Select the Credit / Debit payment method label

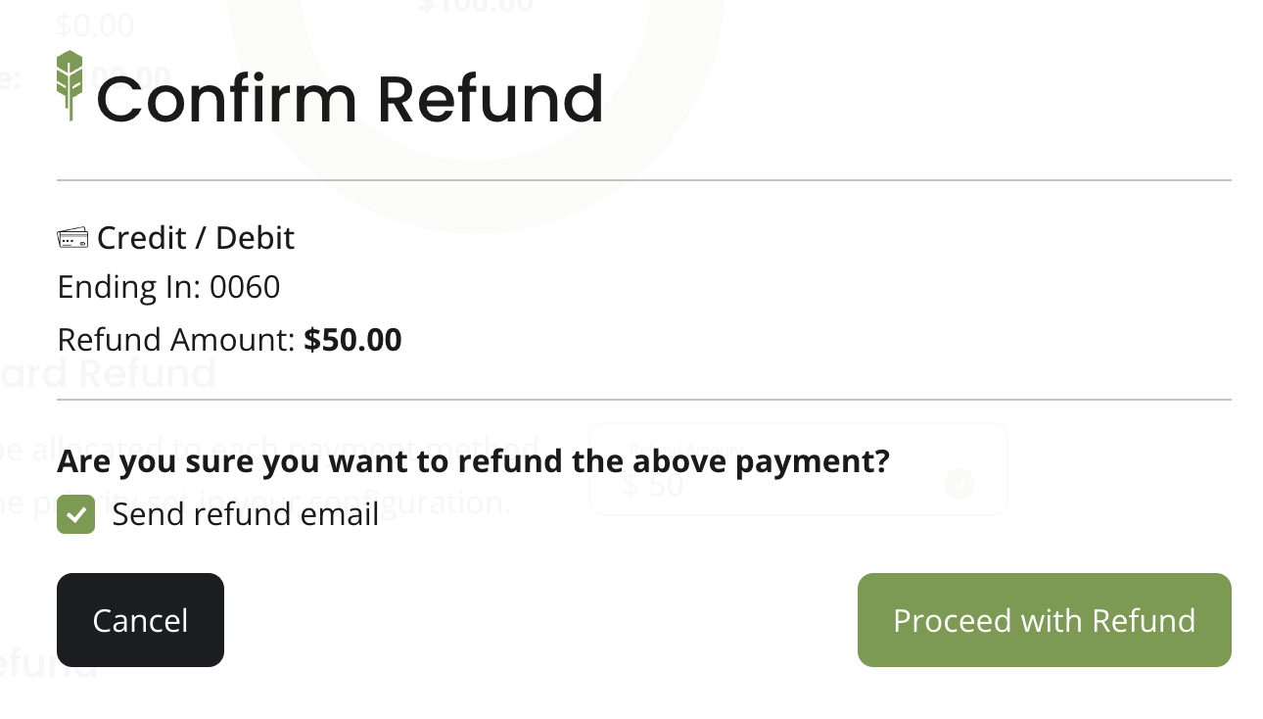point(195,237)
